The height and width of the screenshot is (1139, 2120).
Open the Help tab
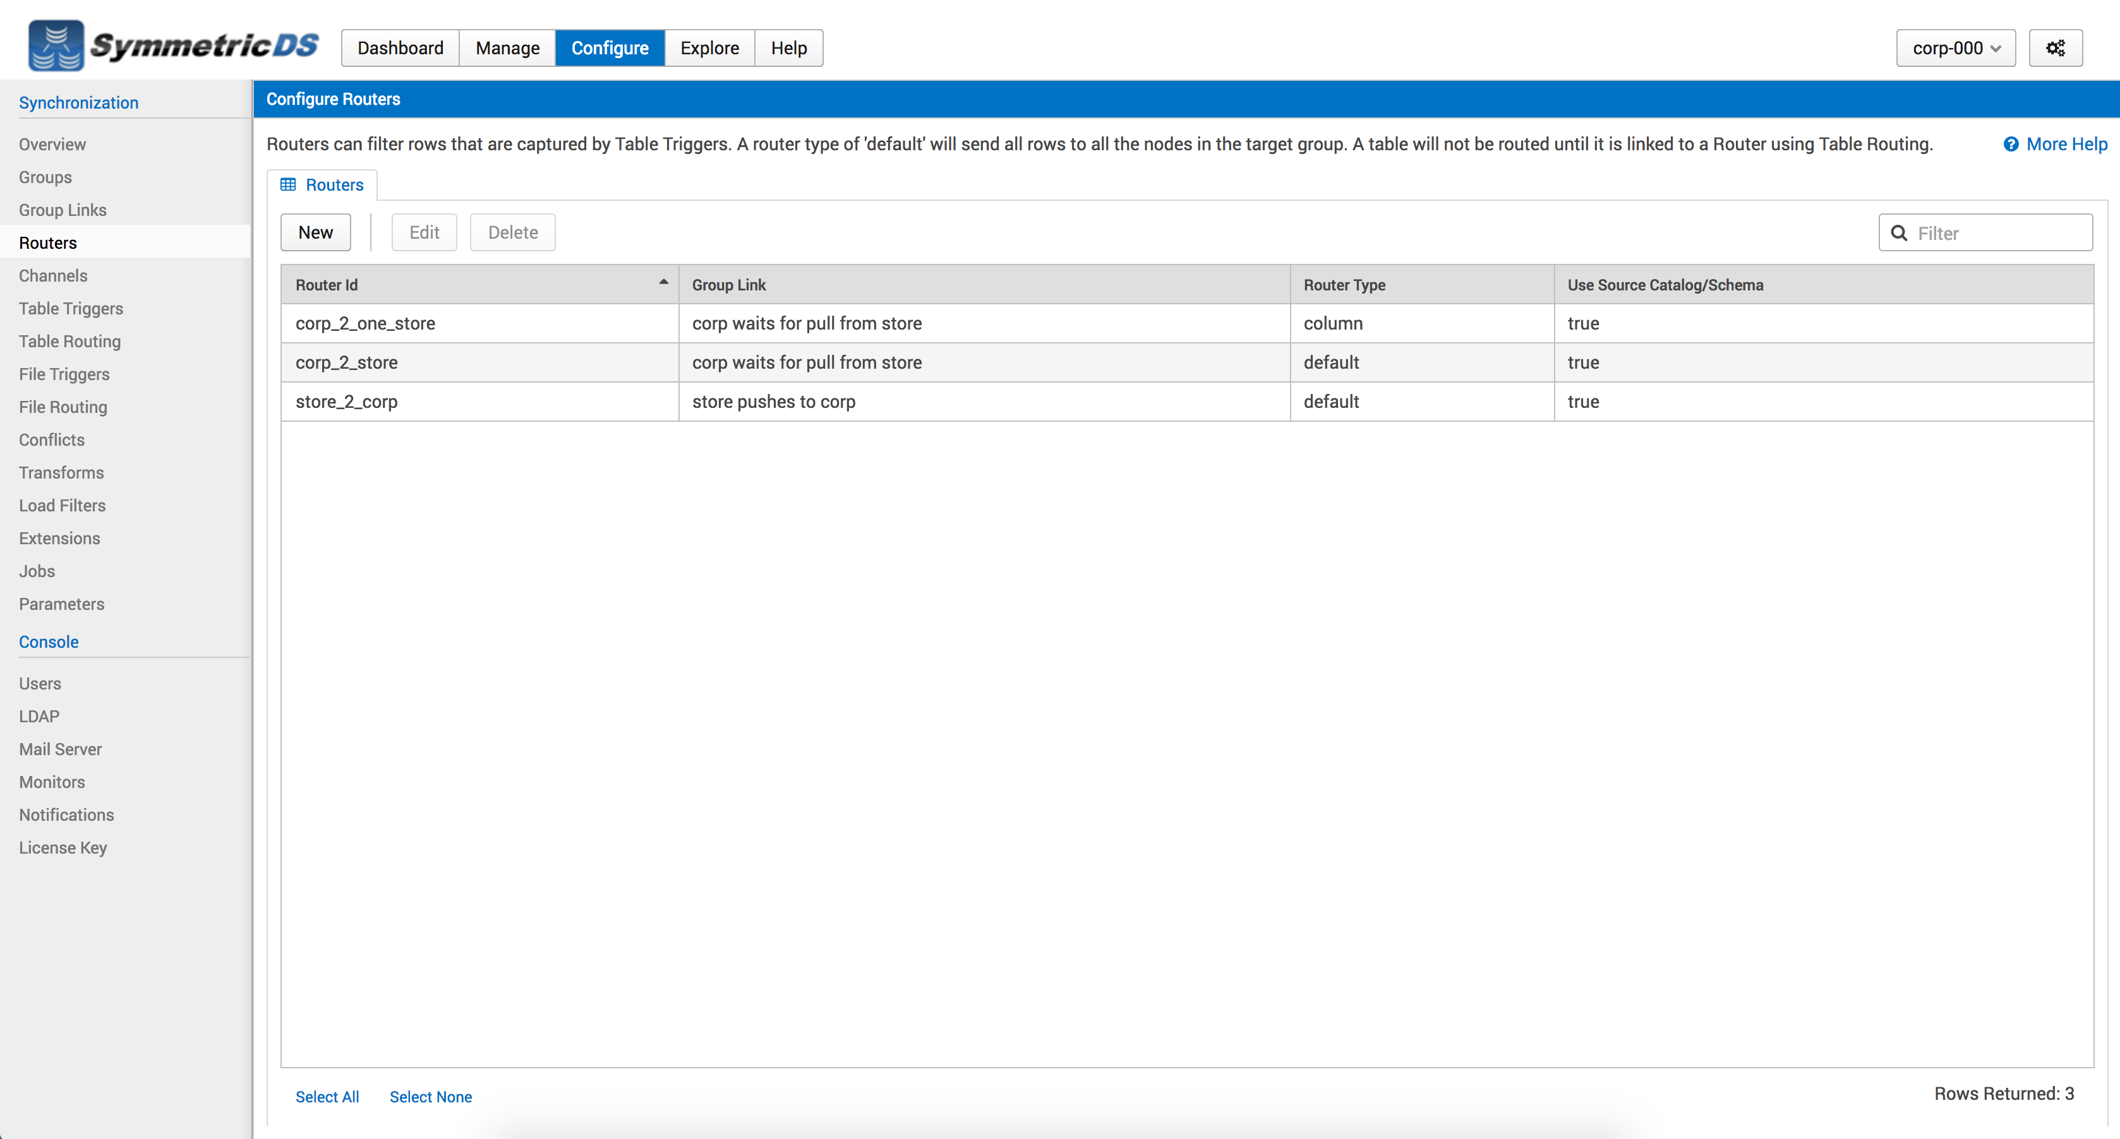click(x=788, y=48)
